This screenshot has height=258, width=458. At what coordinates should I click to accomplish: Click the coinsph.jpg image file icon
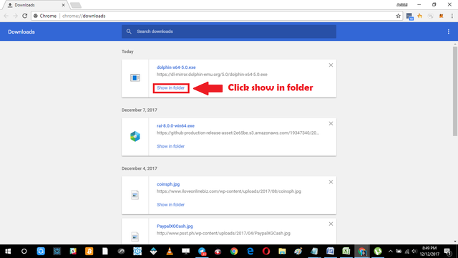(x=135, y=195)
